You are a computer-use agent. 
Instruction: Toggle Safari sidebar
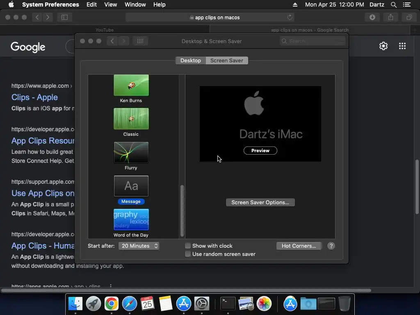pos(64,17)
